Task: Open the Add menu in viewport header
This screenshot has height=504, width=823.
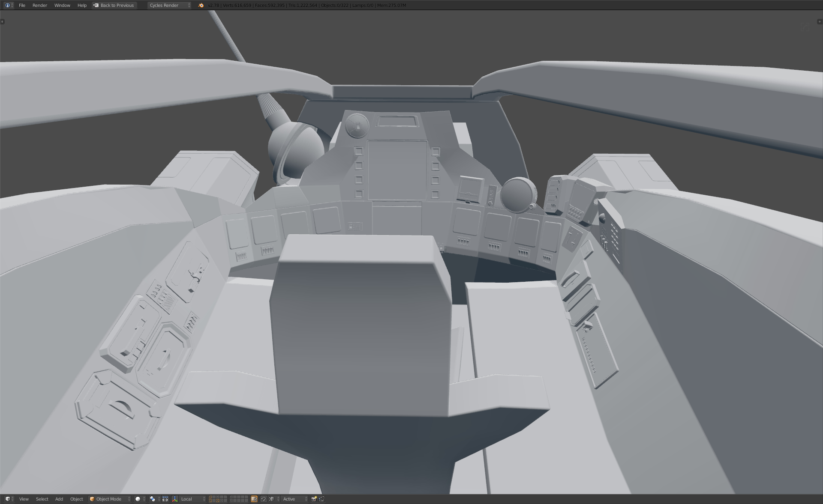Action: click(59, 499)
